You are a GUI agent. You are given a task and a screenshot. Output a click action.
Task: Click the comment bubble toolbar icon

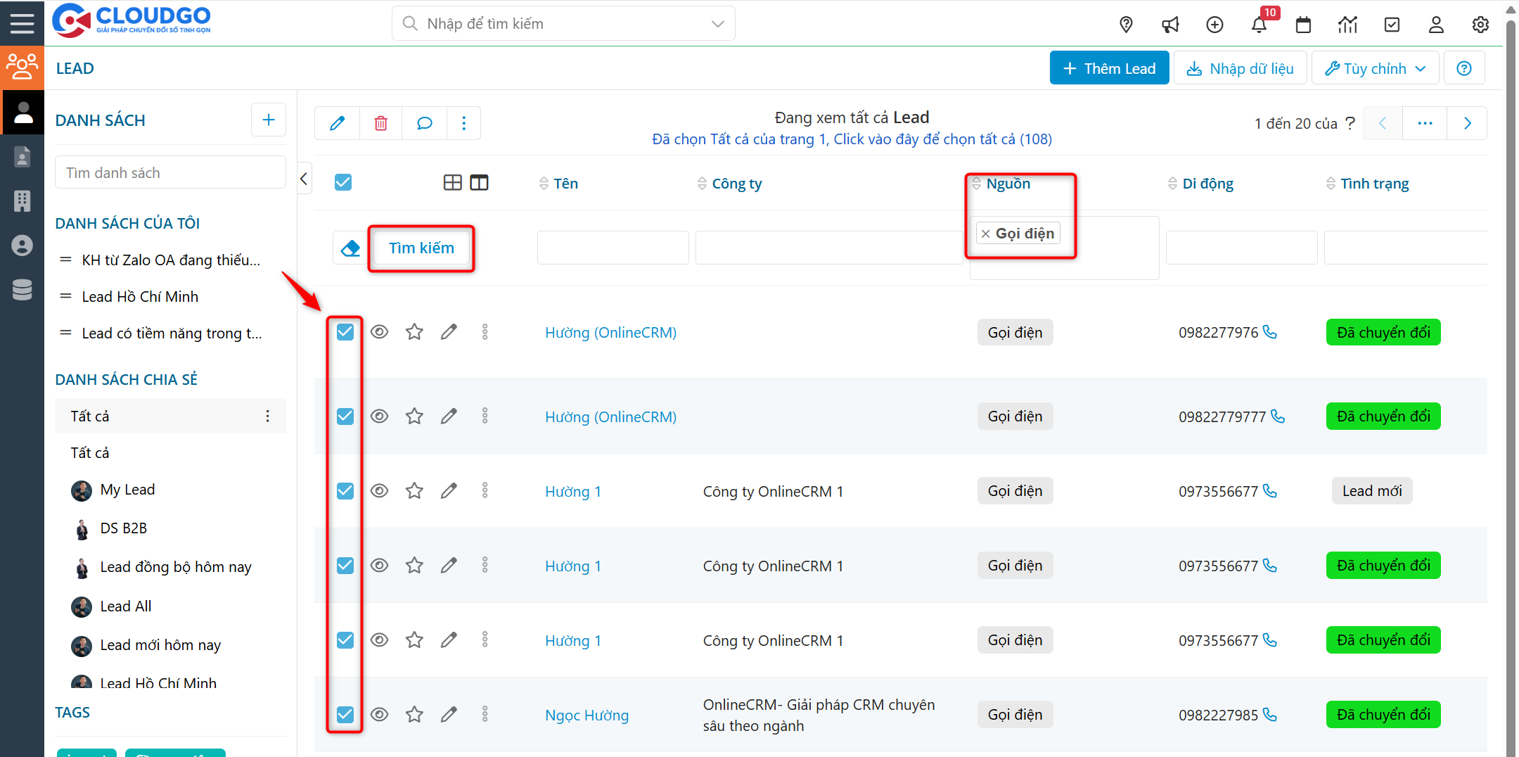pos(424,124)
